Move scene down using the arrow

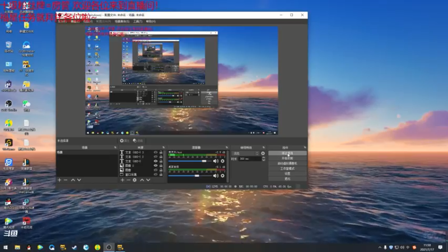tap(79, 180)
